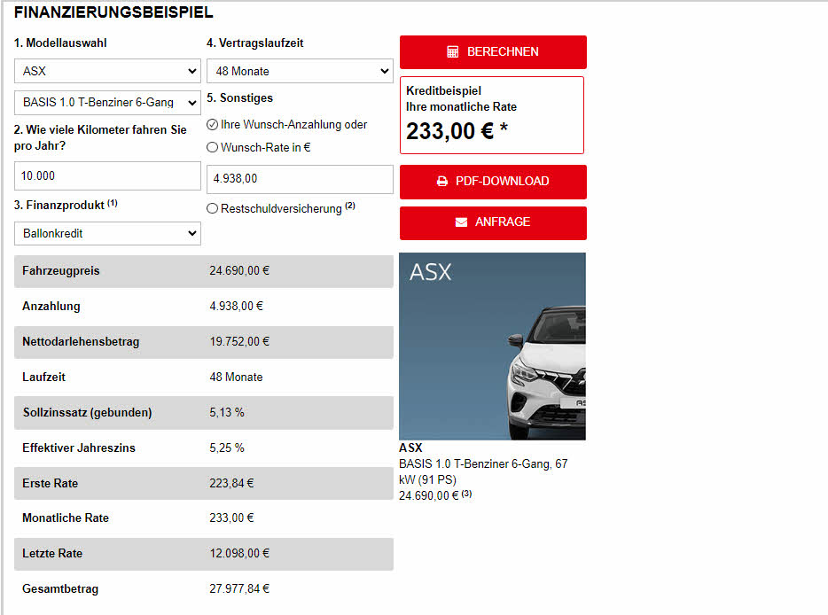Open the Ballonkredit finance product dropdown
The image size is (828, 615).
coord(107,234)
